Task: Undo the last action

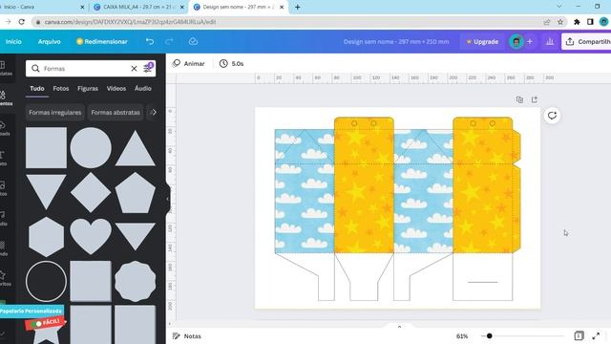Action: 150,41
